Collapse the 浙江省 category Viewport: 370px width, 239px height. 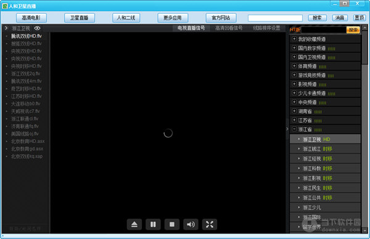(294, 129)
